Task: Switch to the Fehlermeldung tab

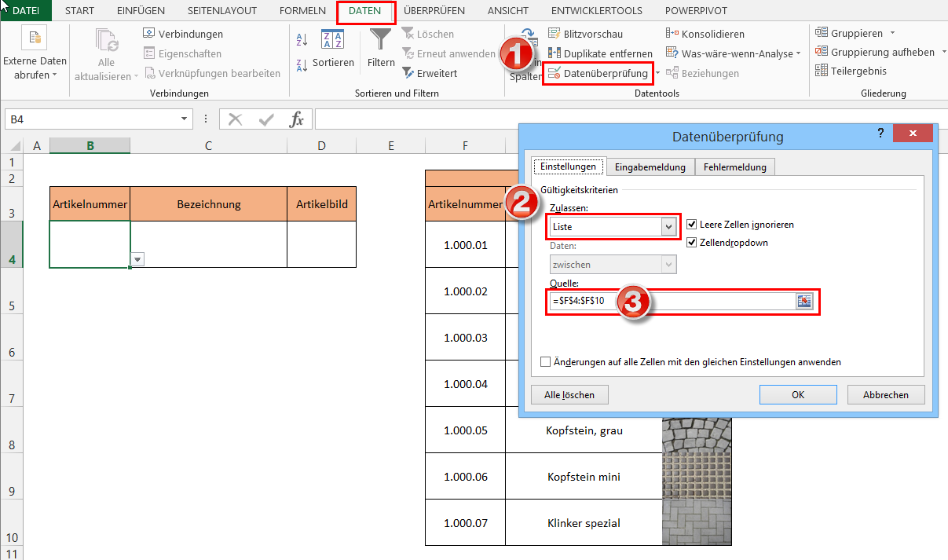Action: point(734,167)
